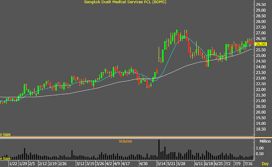Select the 1/29 date marker
272x167 pixels.
coord(23,164)
